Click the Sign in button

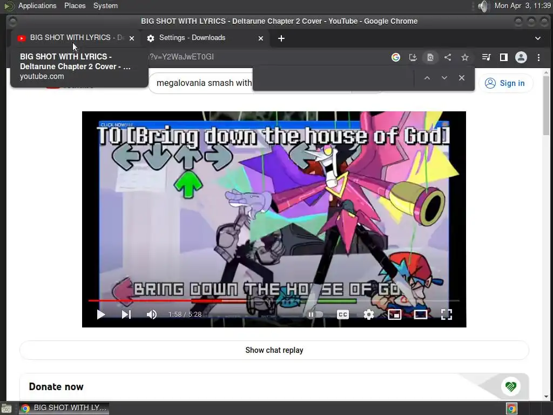pyautogui.click(x=505, y=83)
